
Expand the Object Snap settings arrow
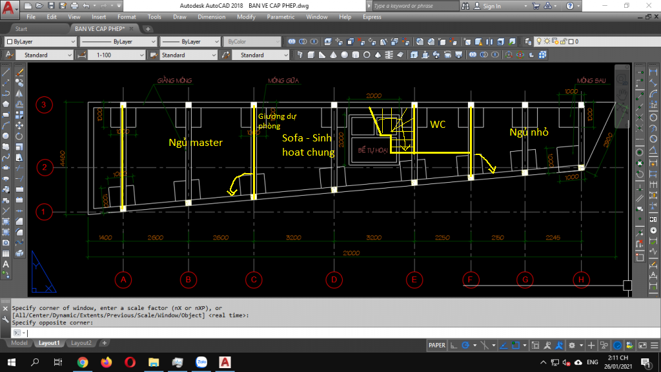coord(524,346)
